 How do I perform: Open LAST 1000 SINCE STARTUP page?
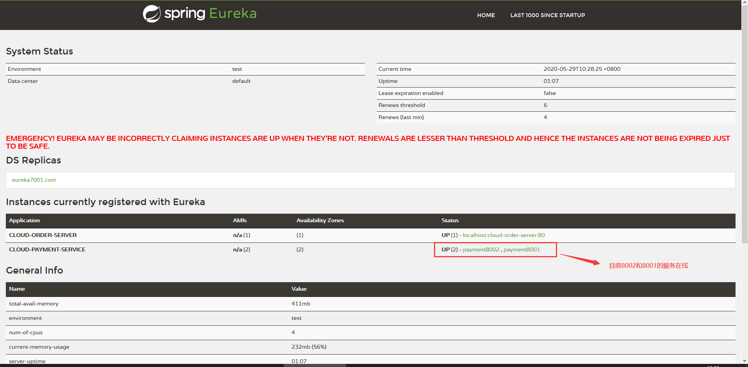(x=547, y=15)
